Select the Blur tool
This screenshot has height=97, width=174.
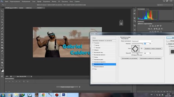tap(2, 45)
